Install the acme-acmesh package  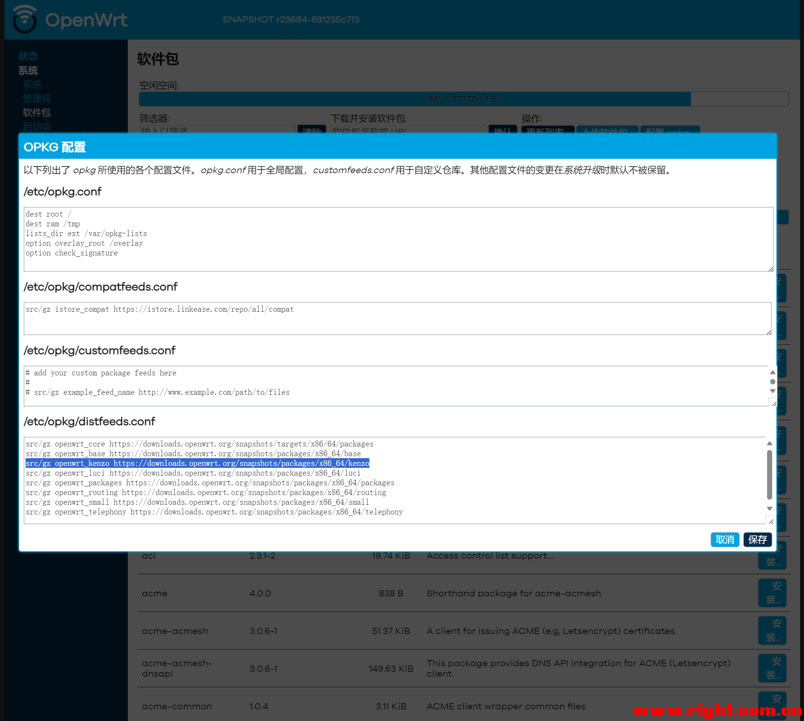pos(772,630)
